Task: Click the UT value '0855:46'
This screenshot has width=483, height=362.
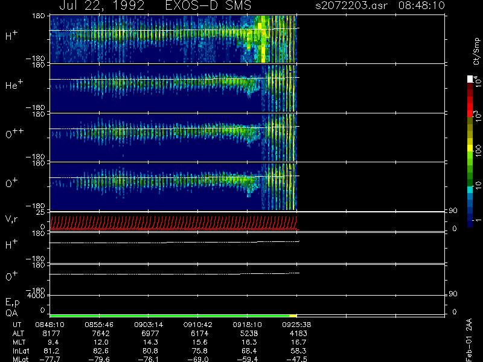Action: coord(99,325)
